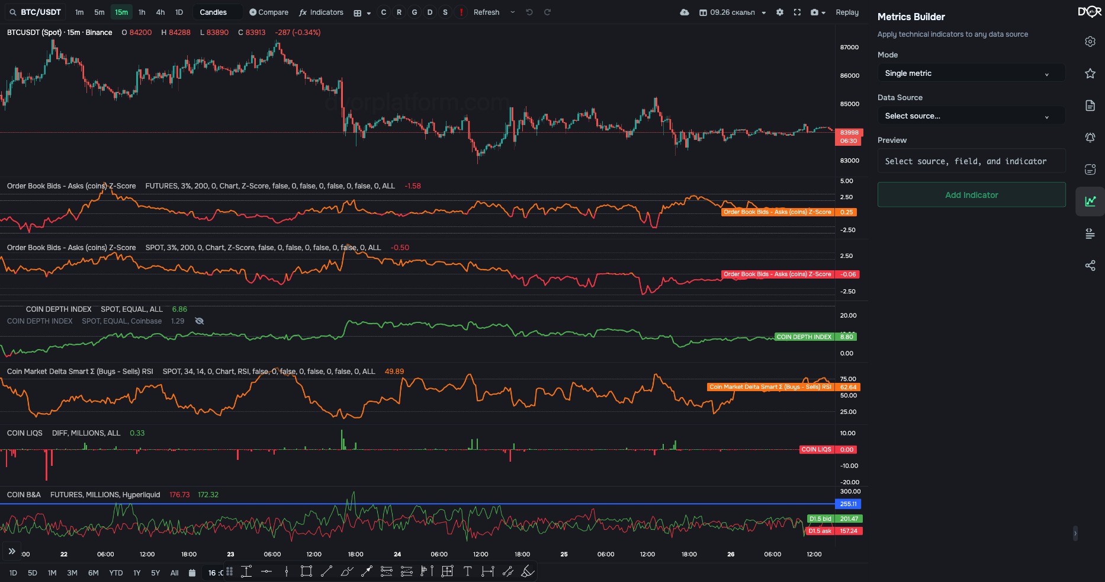Click the Refresh button
Viewport: 1105px width, 582px height.
(x=486, y=12)
